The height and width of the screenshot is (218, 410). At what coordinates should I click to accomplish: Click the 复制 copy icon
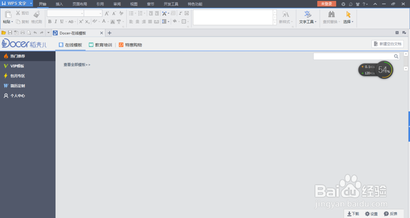pyautogui.click(x=18, y=22)
